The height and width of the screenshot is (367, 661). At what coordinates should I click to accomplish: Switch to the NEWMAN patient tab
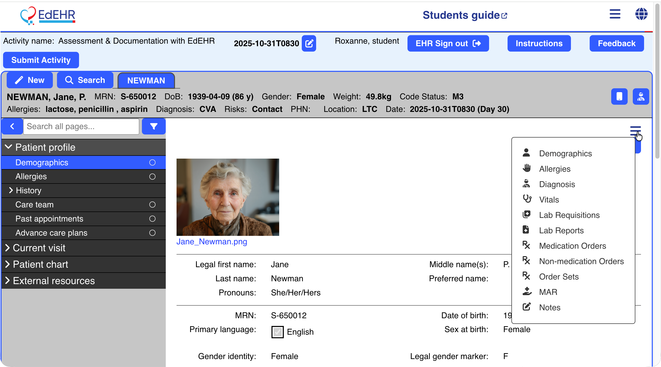pyautogui.click(x=146, y=80)
